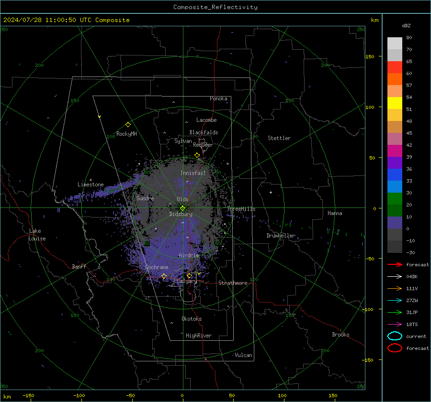Click the yellow diamond marker above Innisfail
This screenshot has height=402, width=431.
(x=197, y=155)
